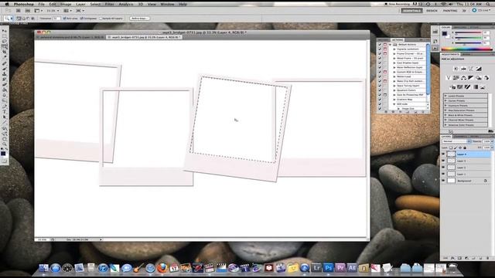Expand Channel Mixer Presets
This screenshot has width=495, height=278.
click(x=445, y=120)
